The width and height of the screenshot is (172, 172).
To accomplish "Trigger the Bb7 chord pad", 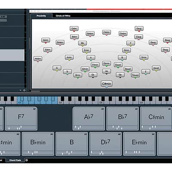I will (x=123, y=119).
